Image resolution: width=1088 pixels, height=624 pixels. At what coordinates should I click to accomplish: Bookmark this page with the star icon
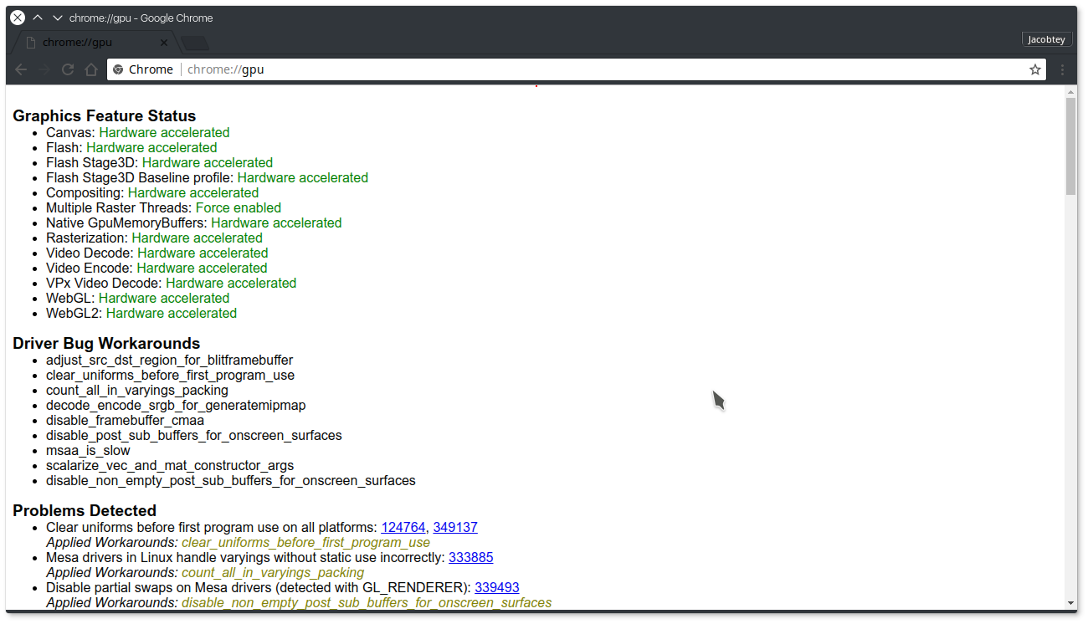tap(1035, 69)
